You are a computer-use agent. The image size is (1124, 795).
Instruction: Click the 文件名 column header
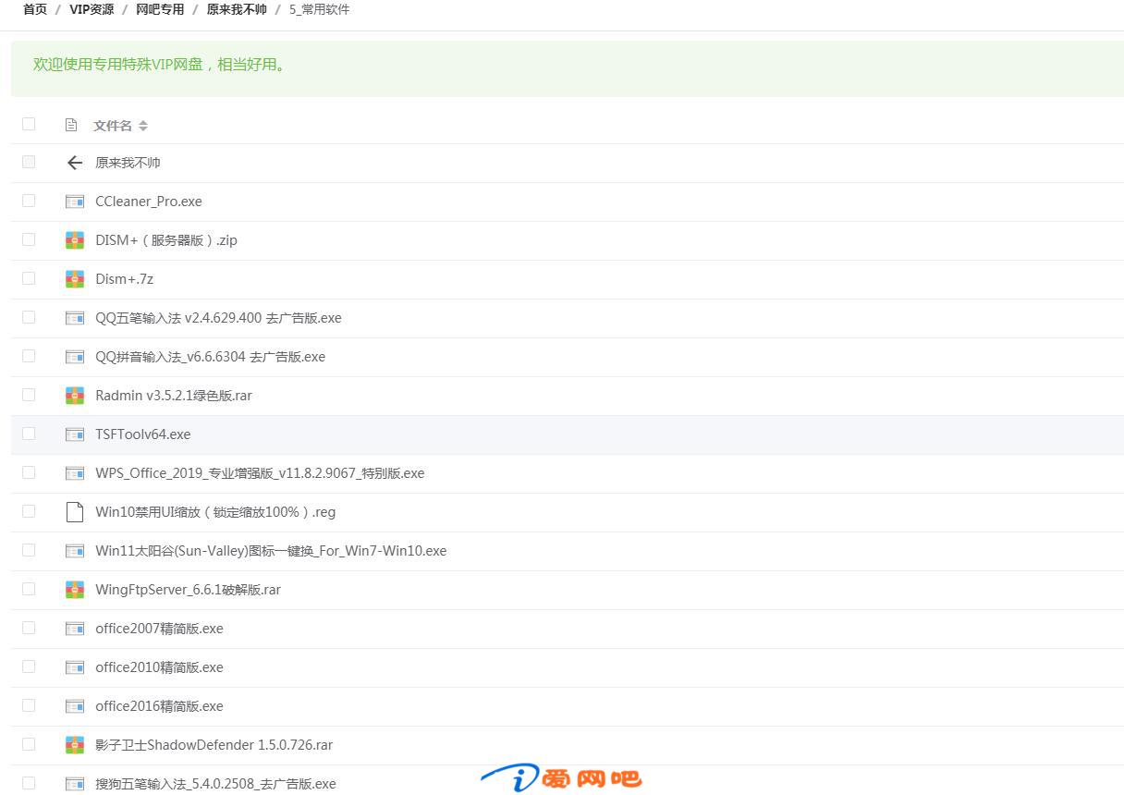(x=113, y=126)
